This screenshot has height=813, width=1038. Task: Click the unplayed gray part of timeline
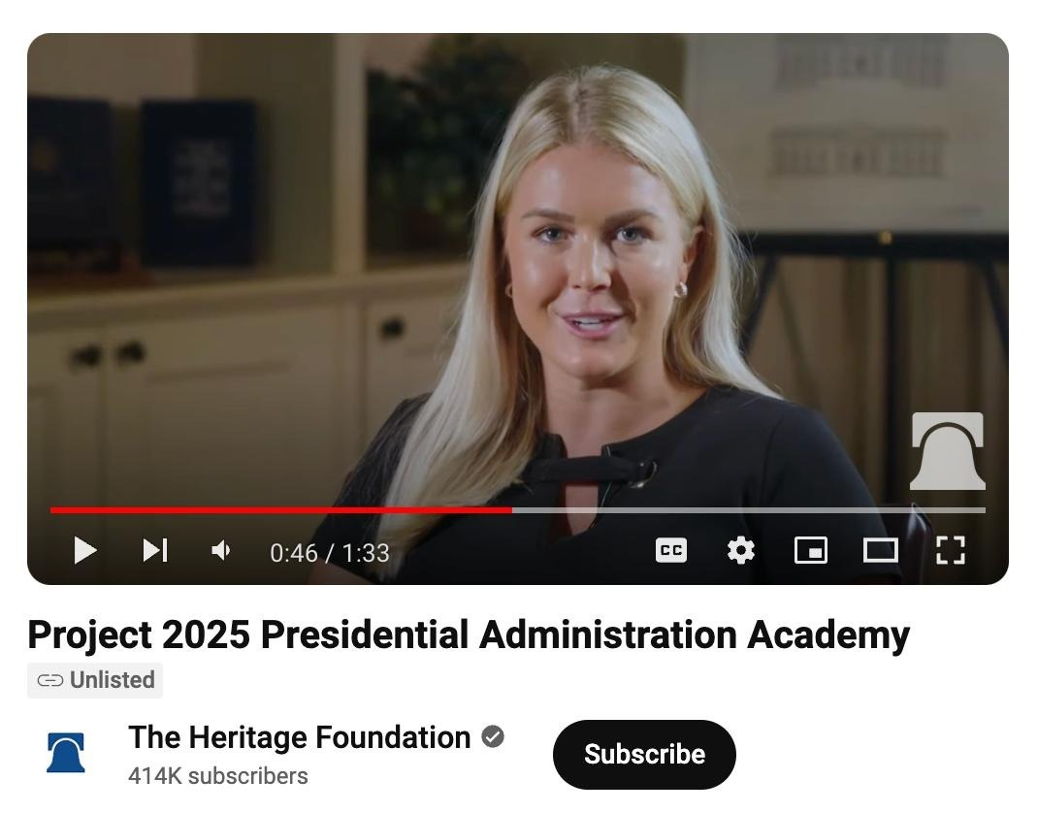(749, 510)
